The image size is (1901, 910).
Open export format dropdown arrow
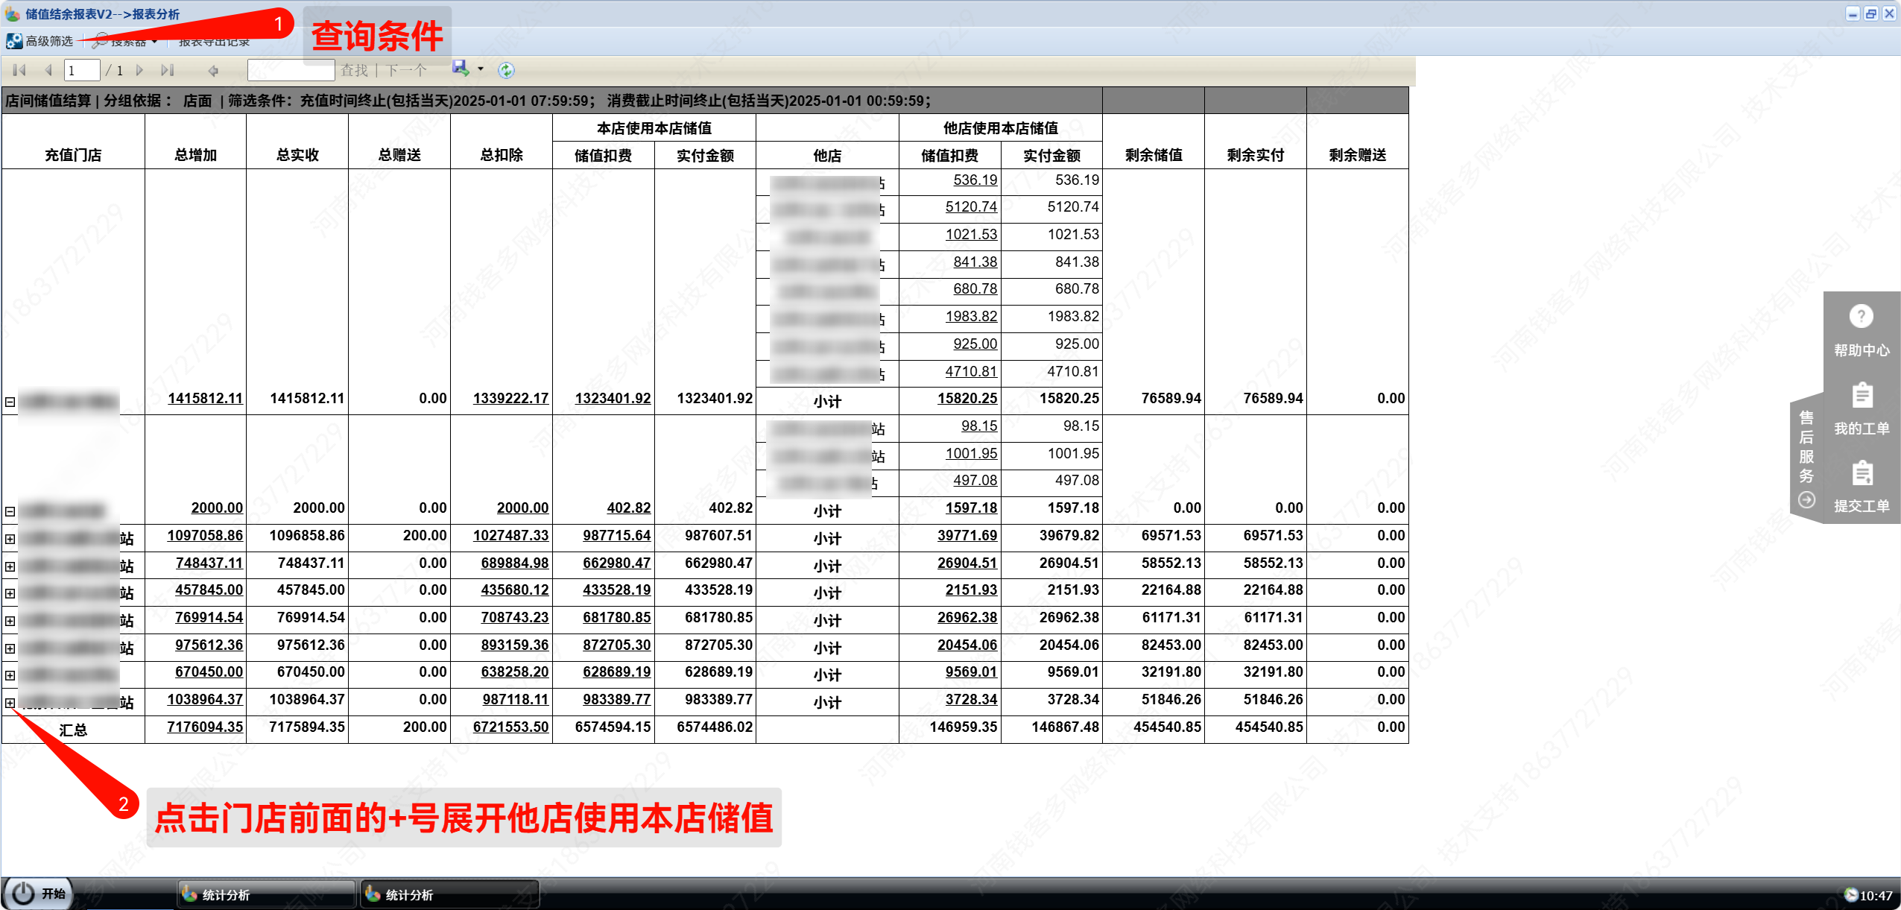481,69
